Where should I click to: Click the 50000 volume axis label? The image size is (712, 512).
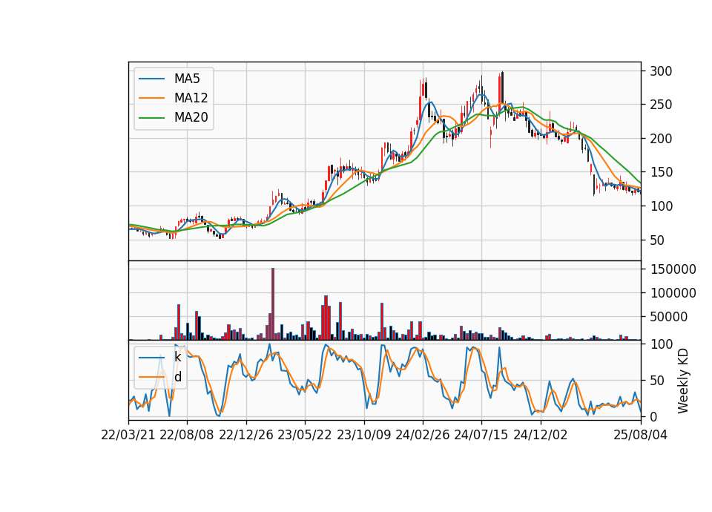[x=668, y=317]
